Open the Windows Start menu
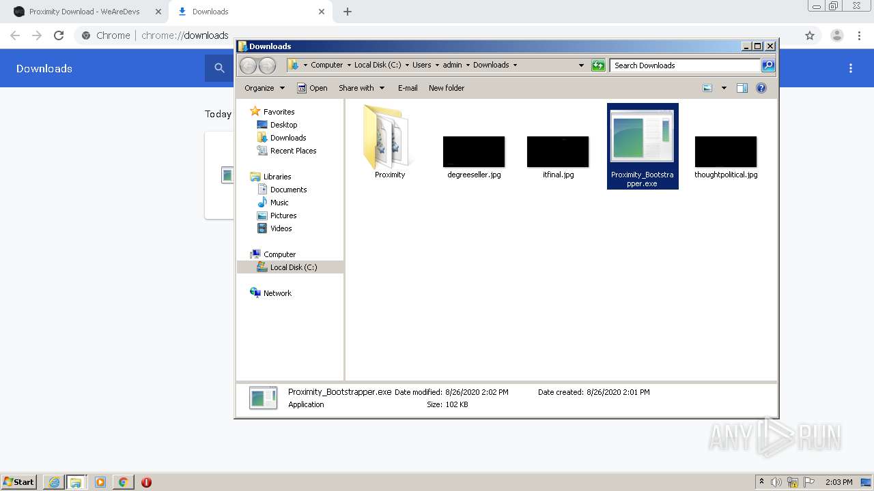This screenshot has width=874, height=491. (x=19, y=482)
